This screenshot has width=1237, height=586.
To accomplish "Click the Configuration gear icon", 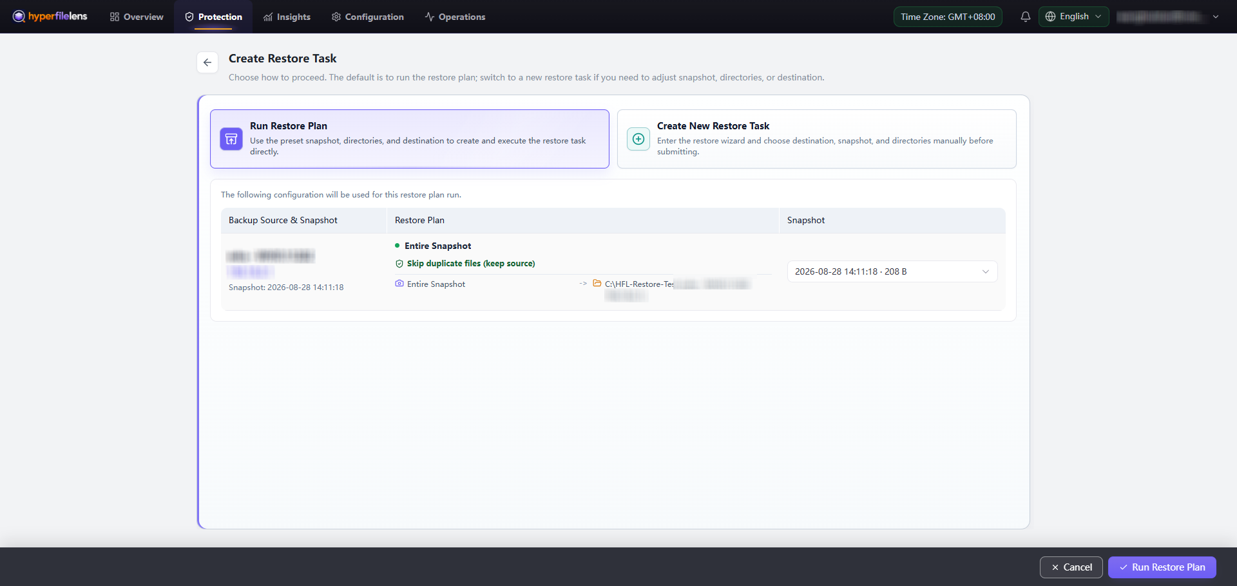I will [336, 17].
